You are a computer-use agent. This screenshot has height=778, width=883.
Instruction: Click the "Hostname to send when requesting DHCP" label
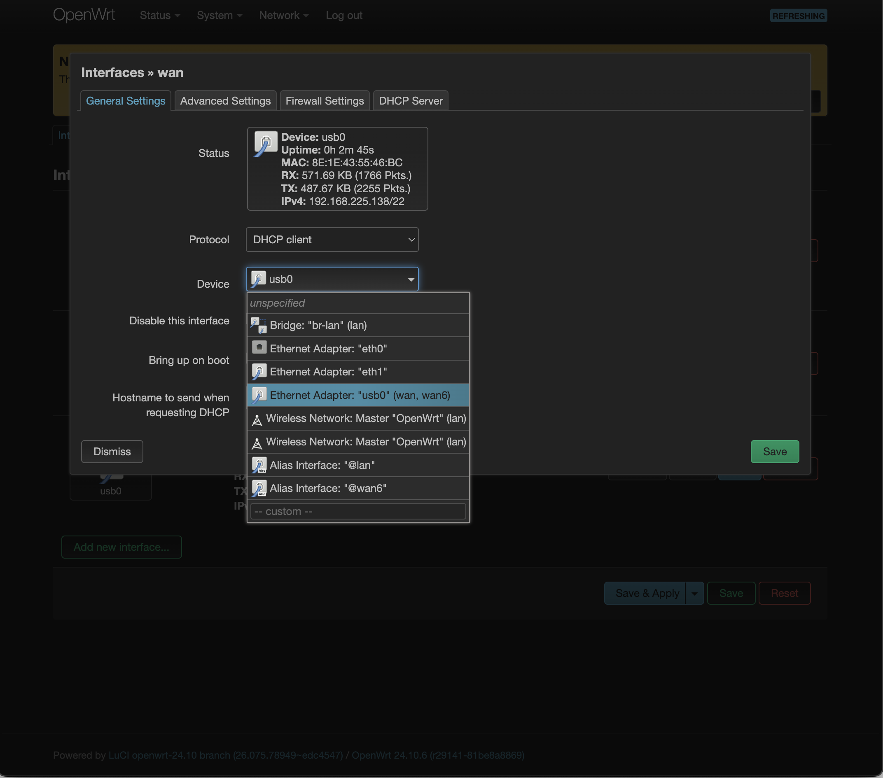point(171,405)
